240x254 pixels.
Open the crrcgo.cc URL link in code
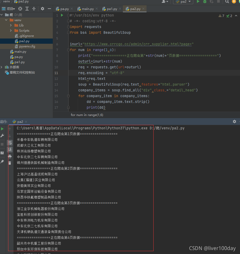tap(139, 44)
